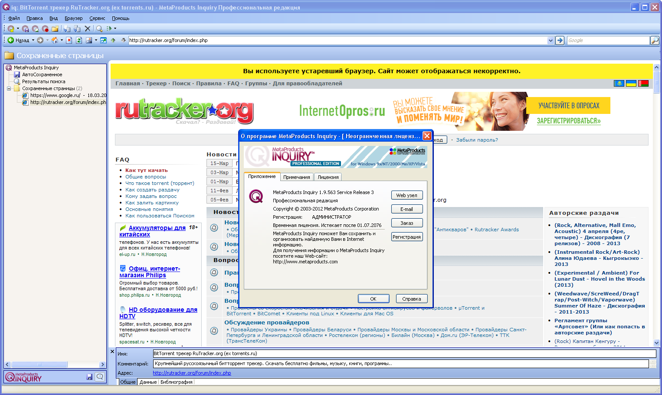Click the web page scroll-down arrow
Viewport: 662px width, 395px height.
(x=656, y=343)
